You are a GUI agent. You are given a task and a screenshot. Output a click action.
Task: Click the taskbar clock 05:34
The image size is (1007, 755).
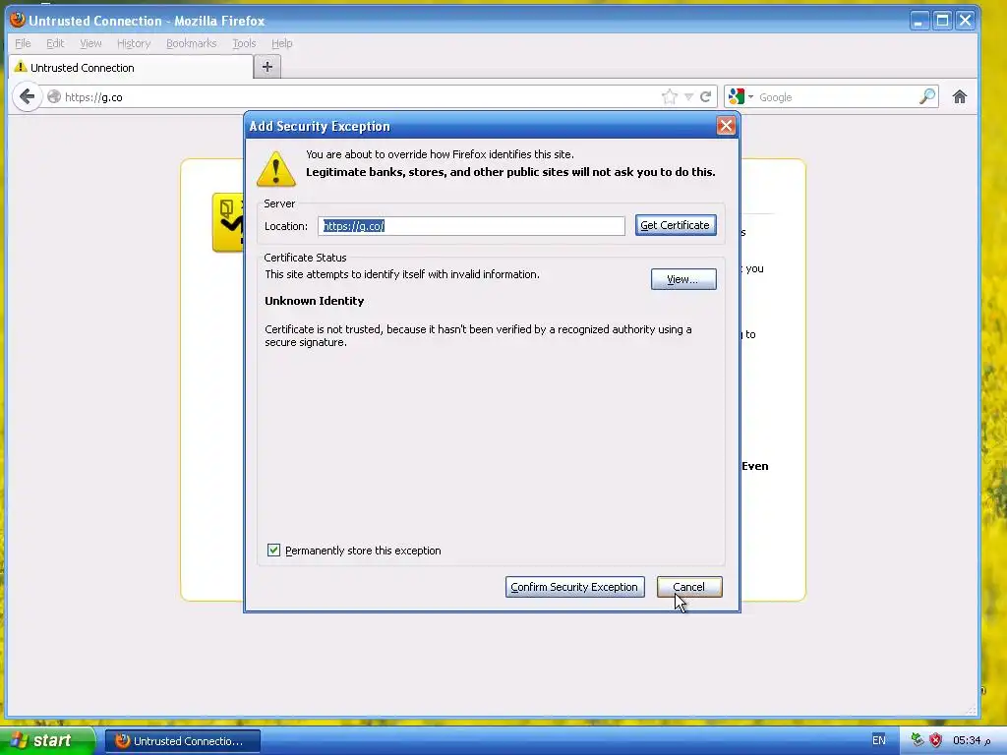click(x=972, y=740)
